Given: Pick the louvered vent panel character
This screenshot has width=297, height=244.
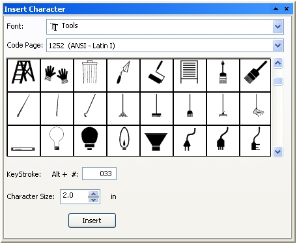Looking at the screenshot, I should coord(190,75).
